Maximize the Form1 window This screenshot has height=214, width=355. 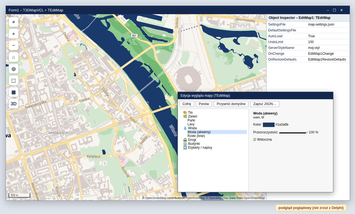pyautogui.click(x=334, y=10)
